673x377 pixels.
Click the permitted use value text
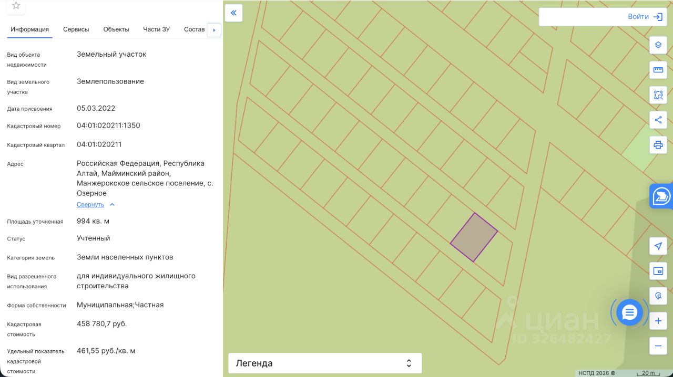coord(136,281)
